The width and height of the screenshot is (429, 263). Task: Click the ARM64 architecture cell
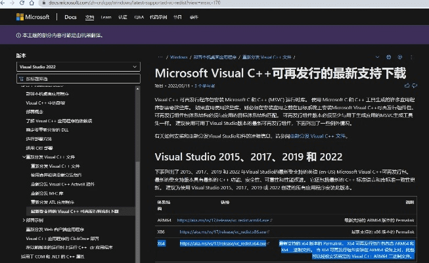[164, 220]
